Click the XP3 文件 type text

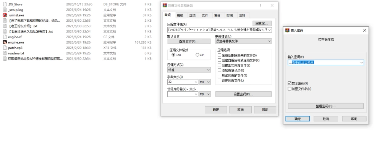point(110,48)
